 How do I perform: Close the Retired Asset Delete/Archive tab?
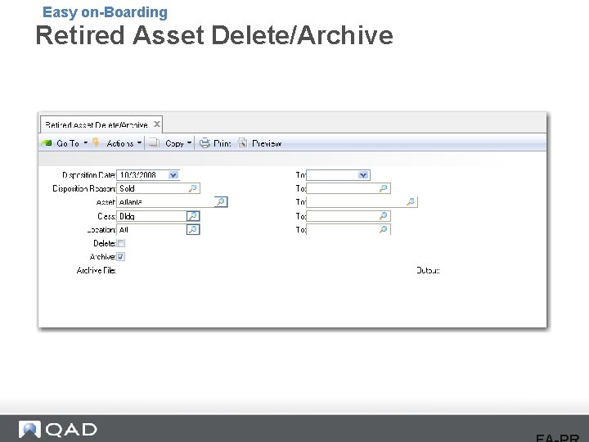[x=157, y=124]
